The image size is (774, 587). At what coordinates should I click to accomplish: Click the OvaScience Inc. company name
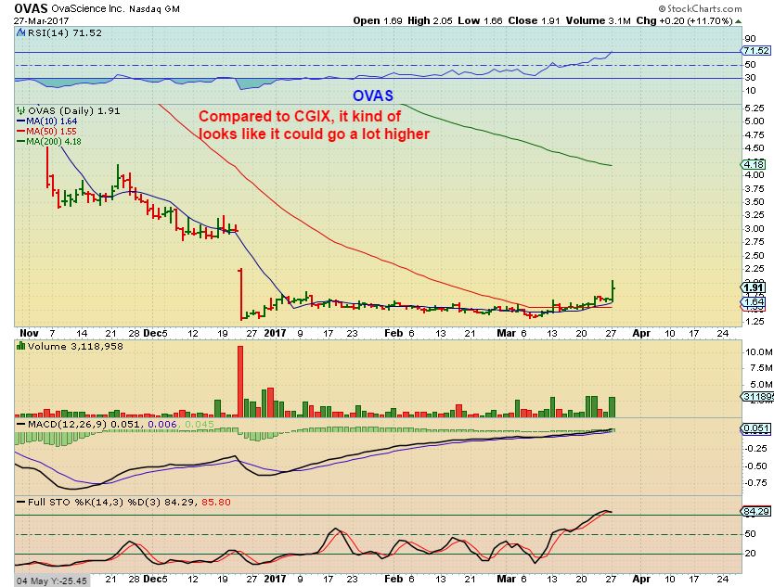pos(88,9)
